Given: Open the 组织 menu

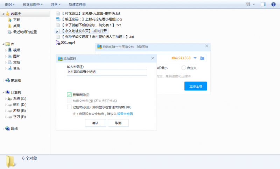Looking at the screenshot, I should click(x=11, y=4).
